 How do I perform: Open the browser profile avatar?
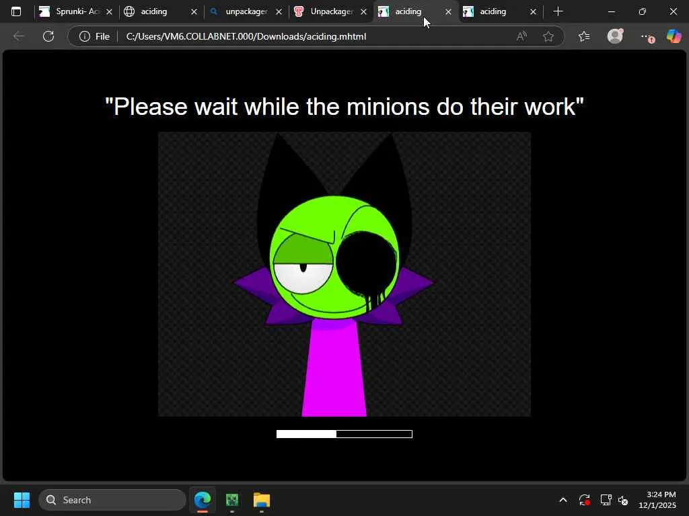coord(615,36)
